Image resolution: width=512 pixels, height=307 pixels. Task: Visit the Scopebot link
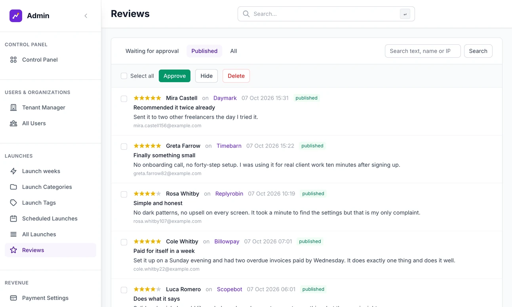(230, 289)
